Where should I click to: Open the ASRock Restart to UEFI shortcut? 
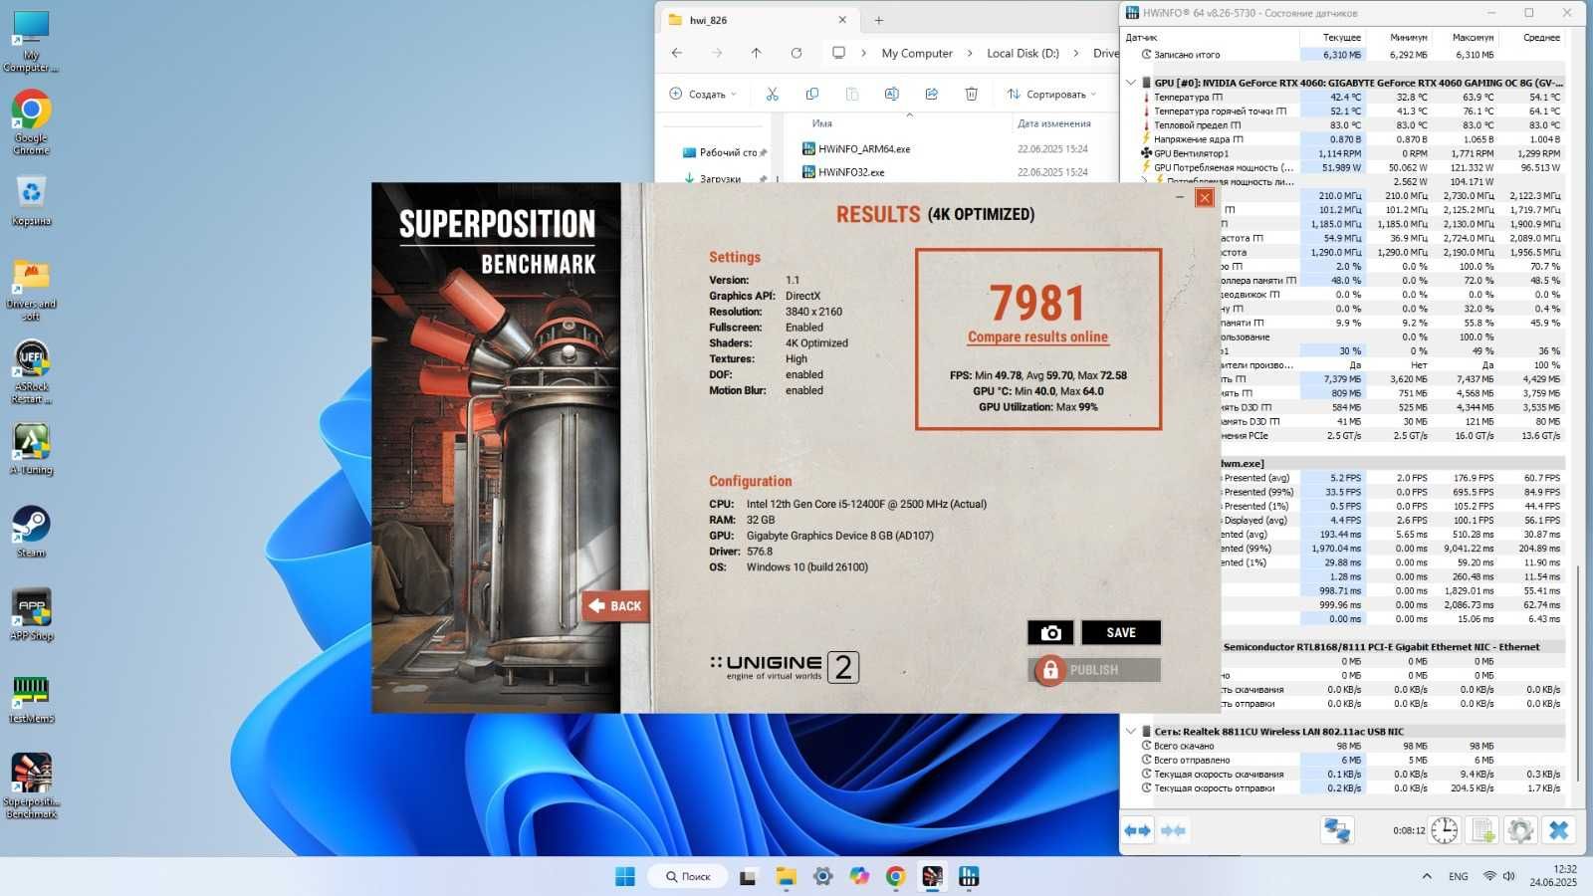tap(31, 372)
